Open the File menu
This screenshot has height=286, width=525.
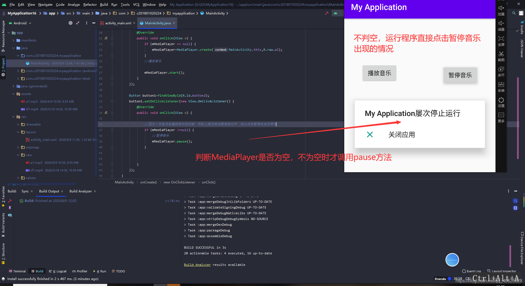[x=12, y=4]
